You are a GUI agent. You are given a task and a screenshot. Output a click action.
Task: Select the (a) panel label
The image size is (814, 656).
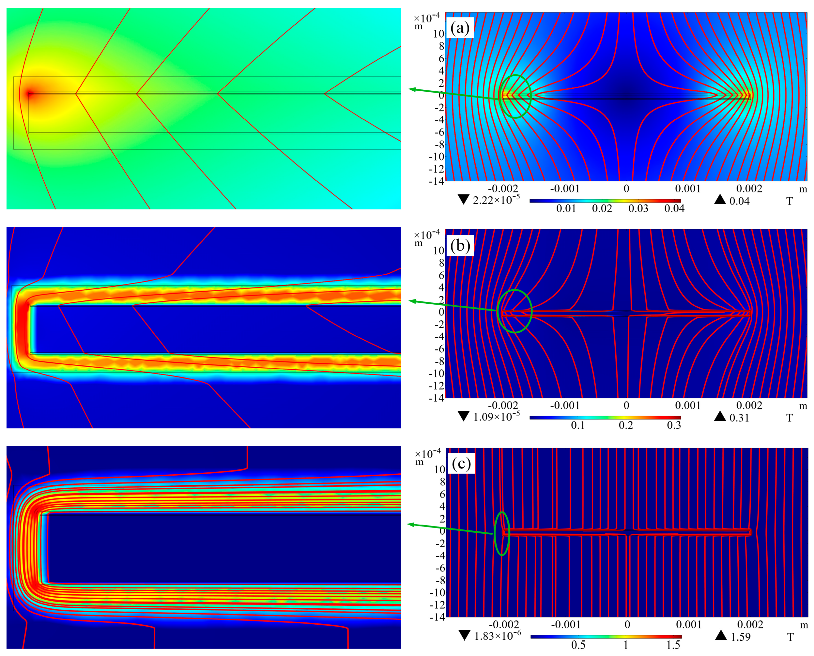(x=460, y=28)
